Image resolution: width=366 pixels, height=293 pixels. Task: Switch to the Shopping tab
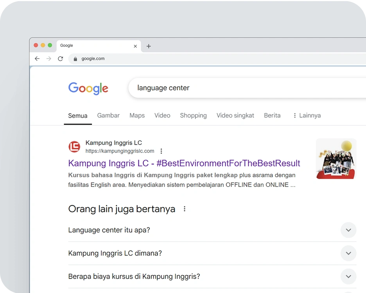193,115
